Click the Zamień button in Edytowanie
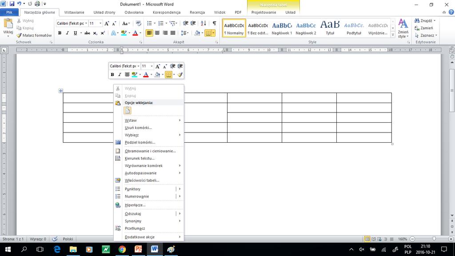 [423, 28]
